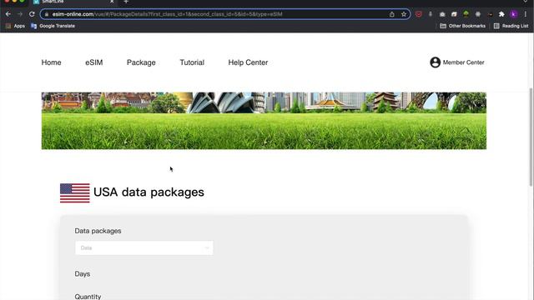Click the lock icon in the address bar
This screenshot has height=300, width=534.
click(x=47, y=14)
